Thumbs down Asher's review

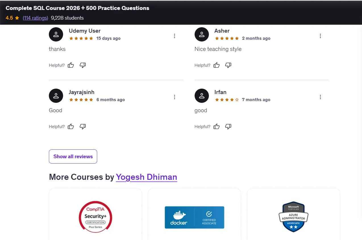point(228,65)
